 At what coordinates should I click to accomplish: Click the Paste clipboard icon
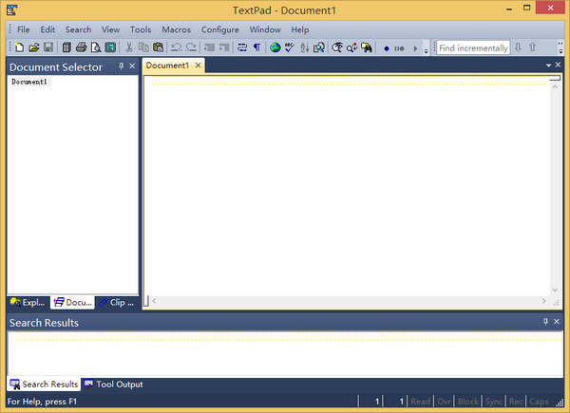[x=158, y=47]
